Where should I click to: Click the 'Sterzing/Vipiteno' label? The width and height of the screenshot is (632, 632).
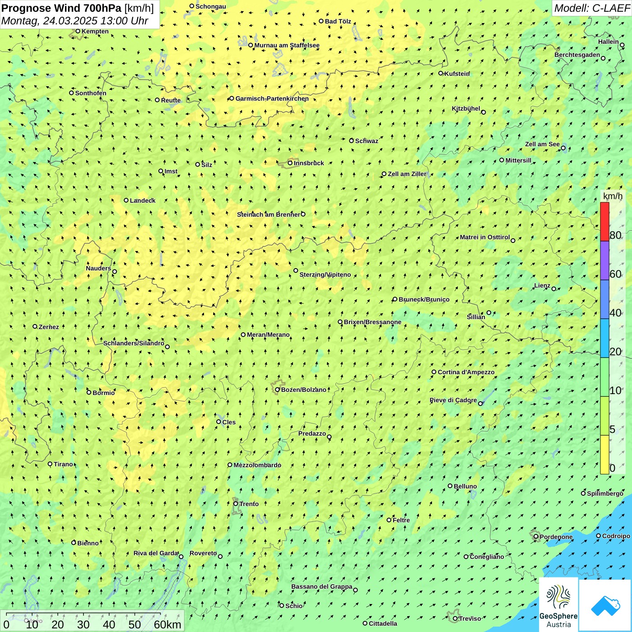click(x=325, y=274)
